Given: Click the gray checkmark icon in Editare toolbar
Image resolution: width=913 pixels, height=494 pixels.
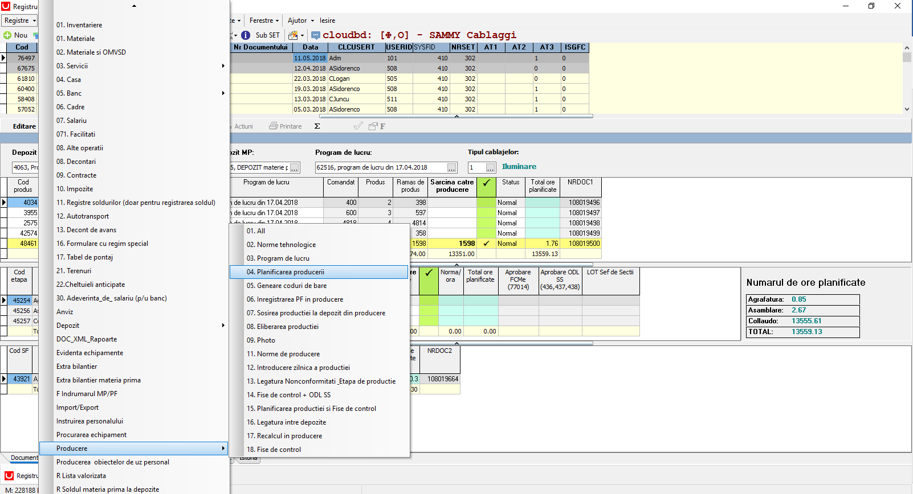Looking at the screenshot, I should 358,126.
